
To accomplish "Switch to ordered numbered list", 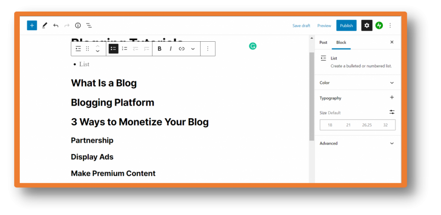I will (x=124, y=49).
